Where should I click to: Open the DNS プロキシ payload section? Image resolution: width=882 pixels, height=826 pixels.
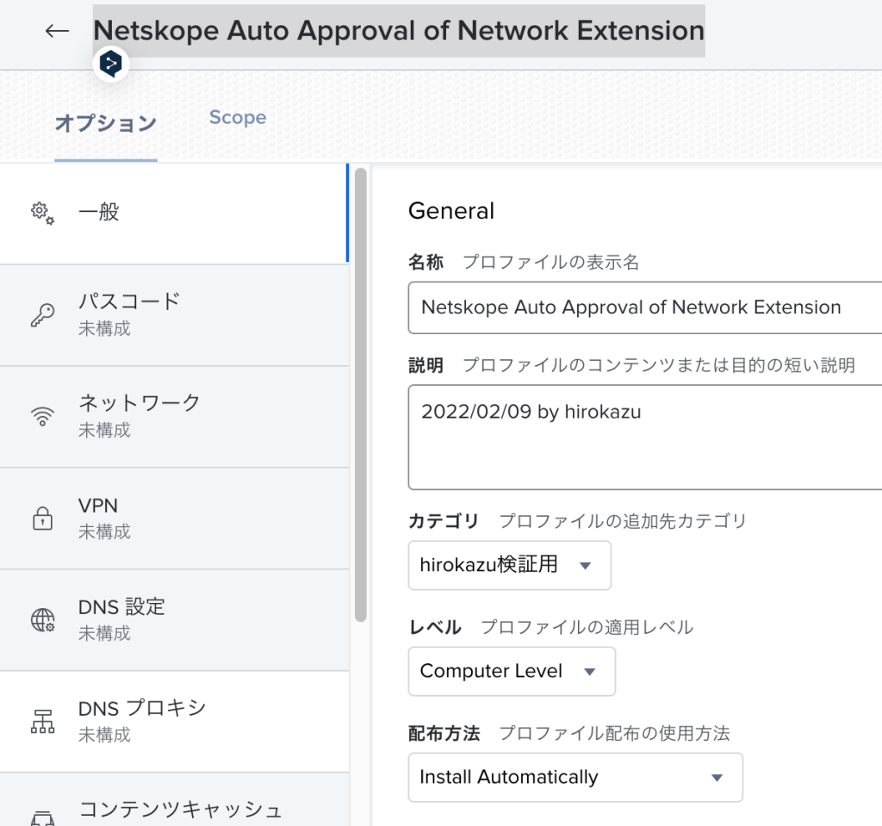(174, 721)
